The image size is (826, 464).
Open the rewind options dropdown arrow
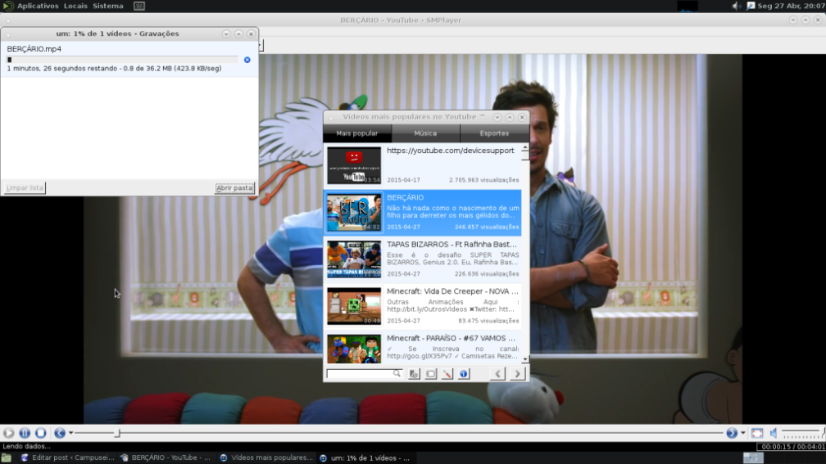pos(71,433)
